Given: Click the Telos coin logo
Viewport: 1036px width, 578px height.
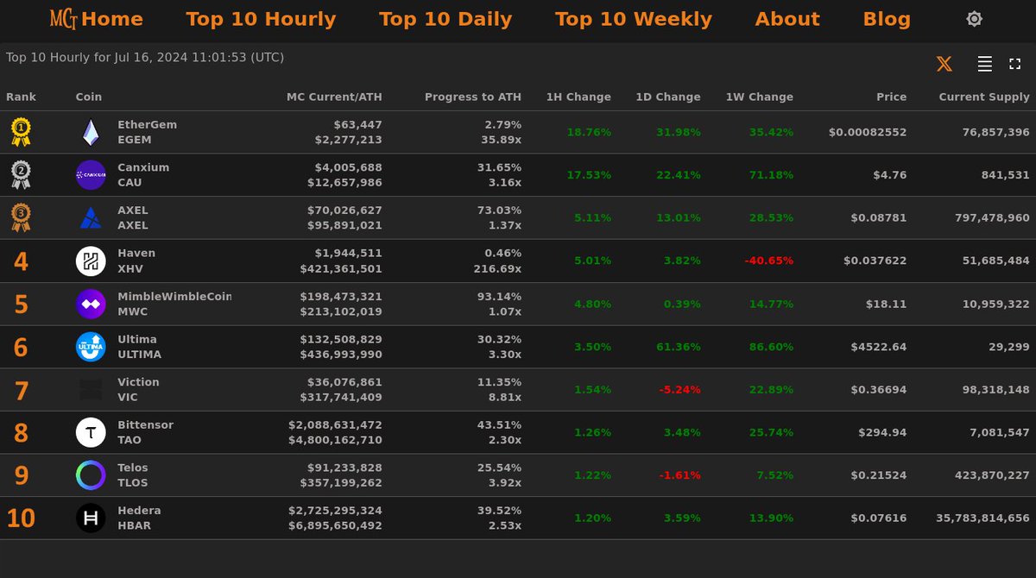Looking at the screenshot, I should [91, 475].
